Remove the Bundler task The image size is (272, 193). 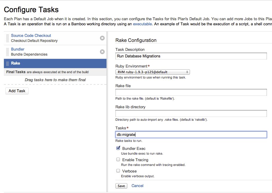(102, 52)
